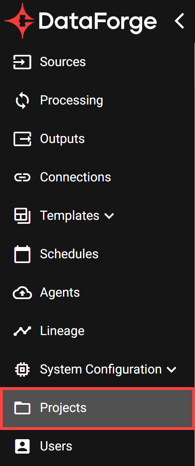
Task: Click the Connections chain link icon
Action: click(22, 177)
